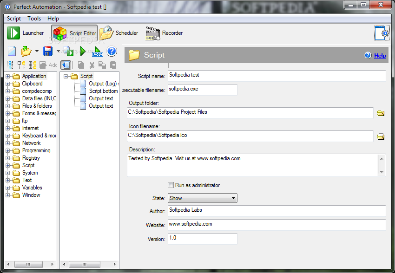Click the greyed Add command icon
This screenshot has height=273, width=395.
(48, 65)
